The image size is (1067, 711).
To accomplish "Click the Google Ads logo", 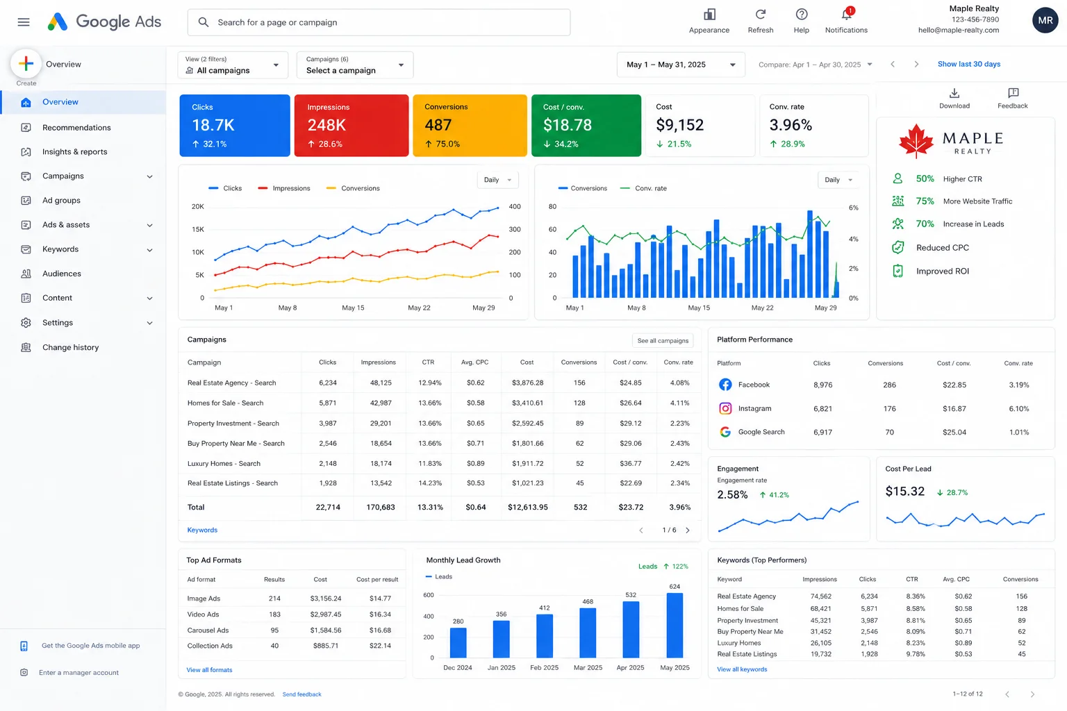I will click(104, 22).
